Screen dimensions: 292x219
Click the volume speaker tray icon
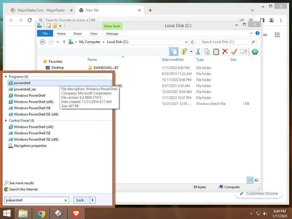click(265, 213)
